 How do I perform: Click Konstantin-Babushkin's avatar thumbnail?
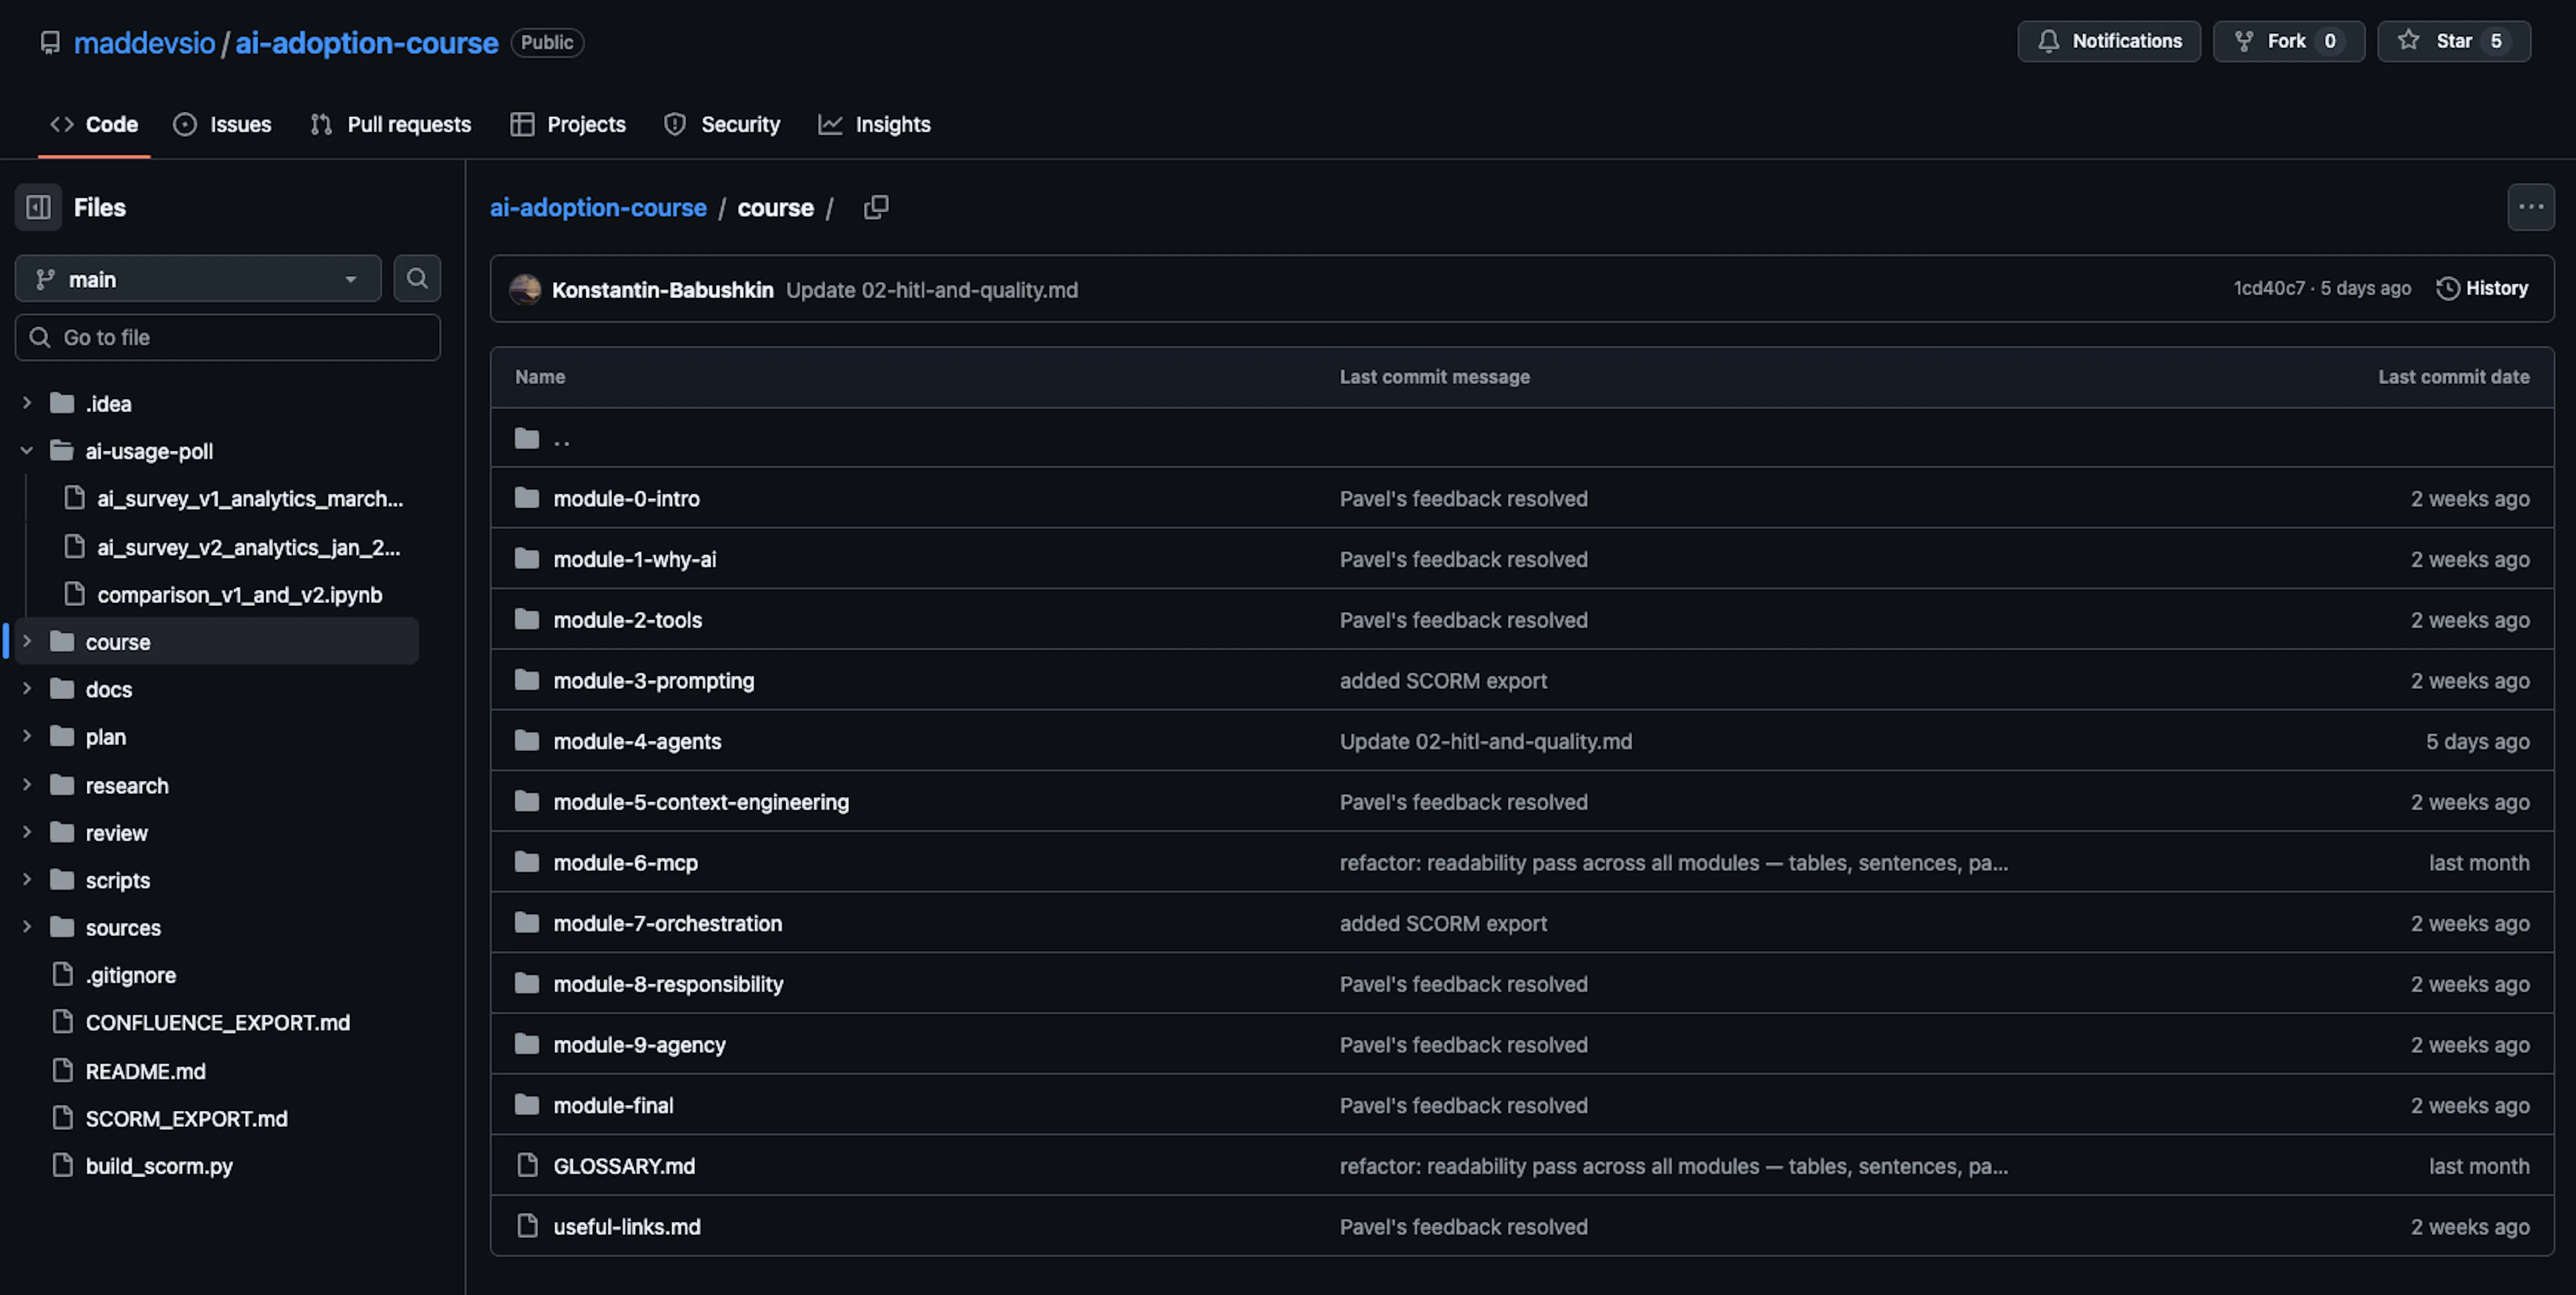pos(525,289)
